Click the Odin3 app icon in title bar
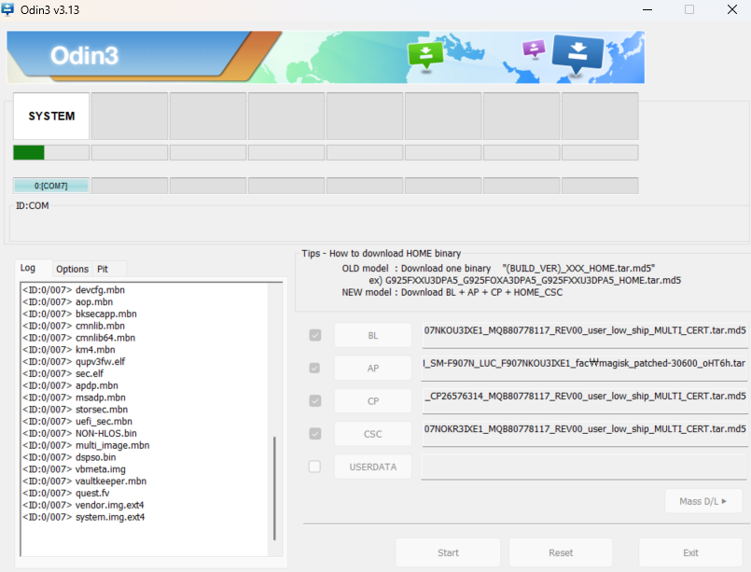The image size is (751, 572). (7, 9)
